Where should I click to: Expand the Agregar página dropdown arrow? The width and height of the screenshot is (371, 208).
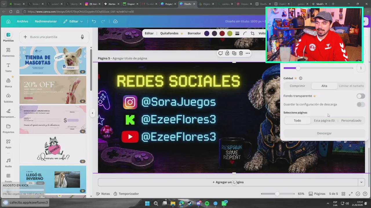point(361,182)
